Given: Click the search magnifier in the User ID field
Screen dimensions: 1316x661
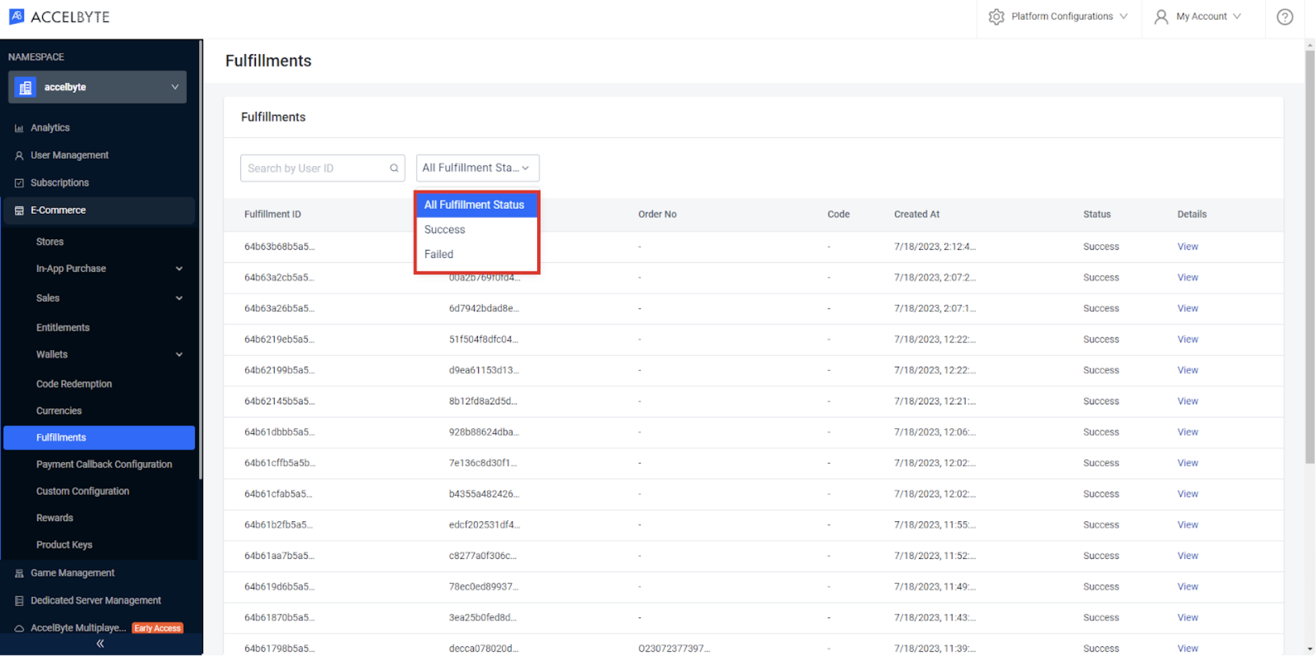Looking at the screenshot, I should click(x=394, y=168).
